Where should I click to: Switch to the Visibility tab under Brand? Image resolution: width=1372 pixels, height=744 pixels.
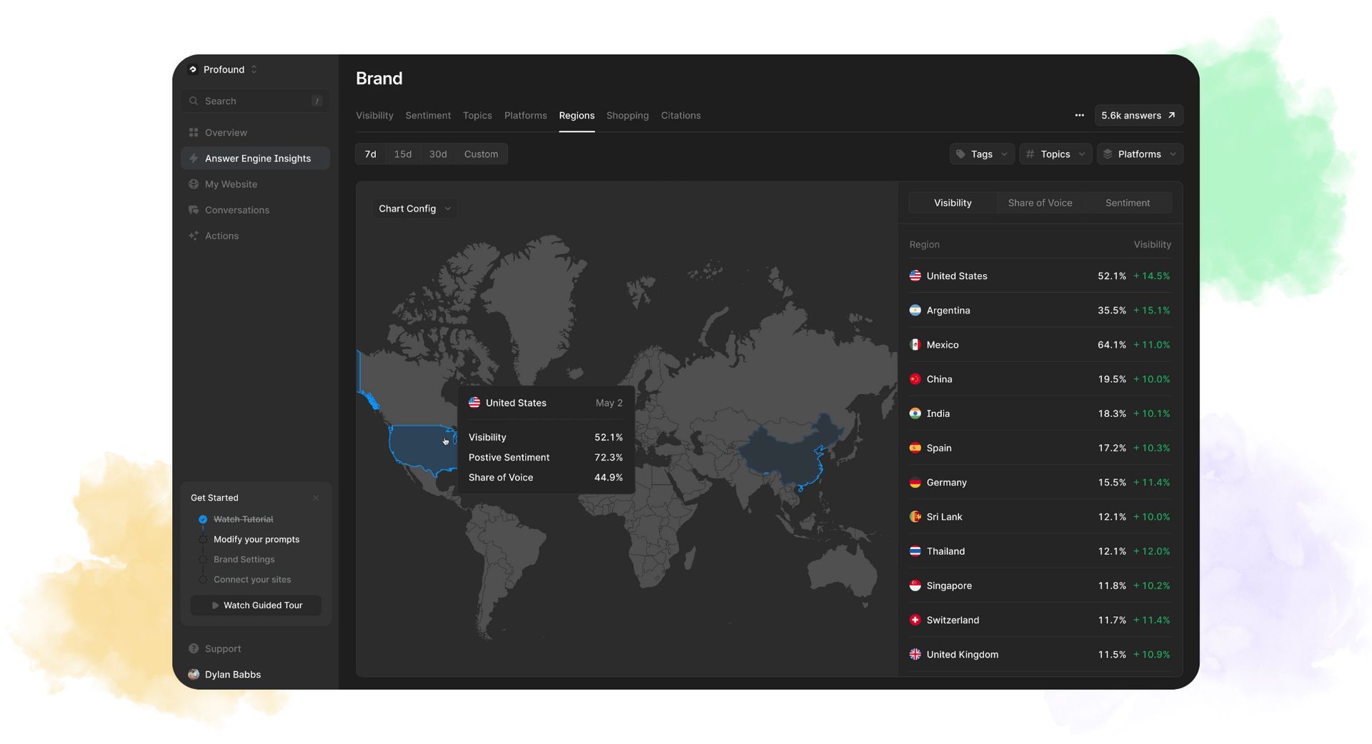pyautogui.click(x=374, y=116)
